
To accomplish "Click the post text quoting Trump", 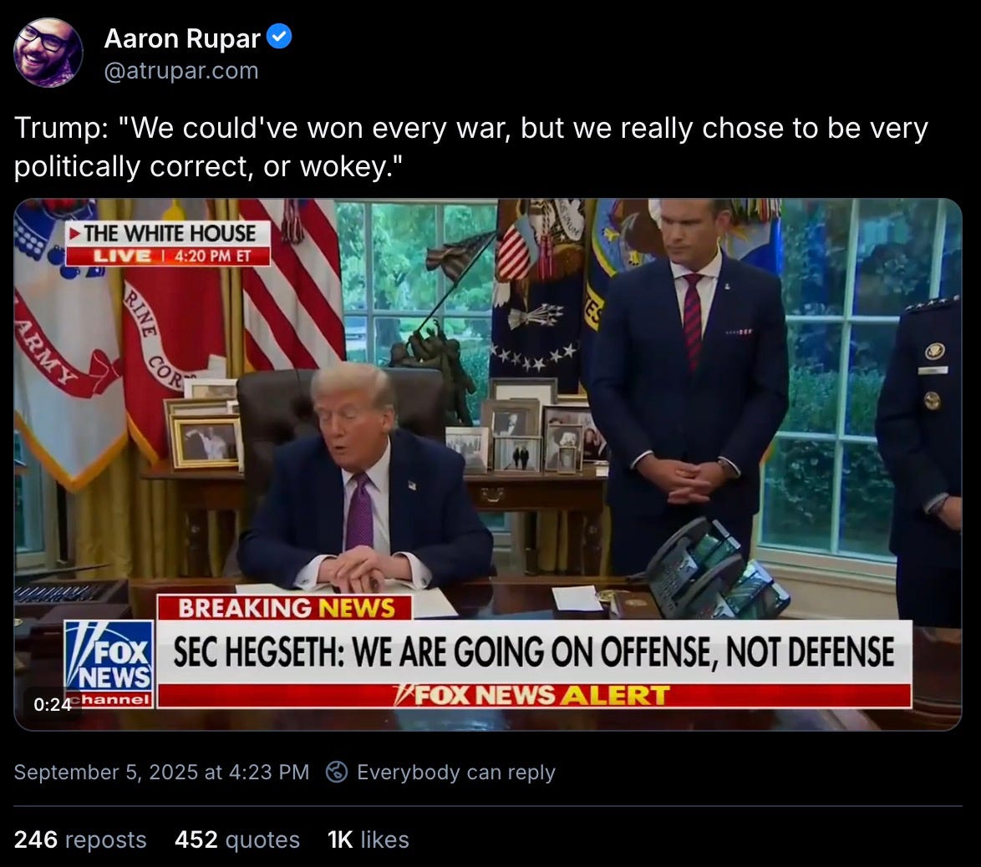I will pos(470,147).
